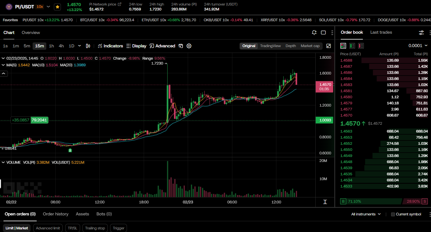Image resolution: width=431 pixels, height=232 pixels.
Task: Switch chart to Market cap view
Action: pyautogui.click(x=310, y=46)
